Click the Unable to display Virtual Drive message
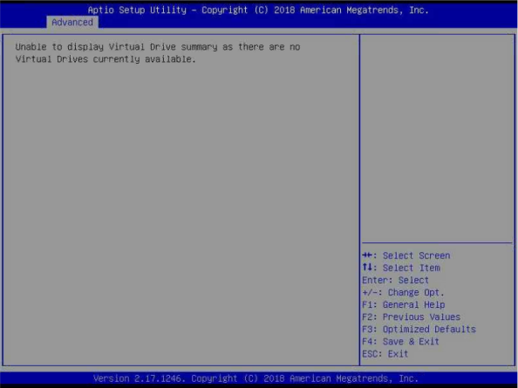This screenshot has width=518, height=388. tap(158, 47)
